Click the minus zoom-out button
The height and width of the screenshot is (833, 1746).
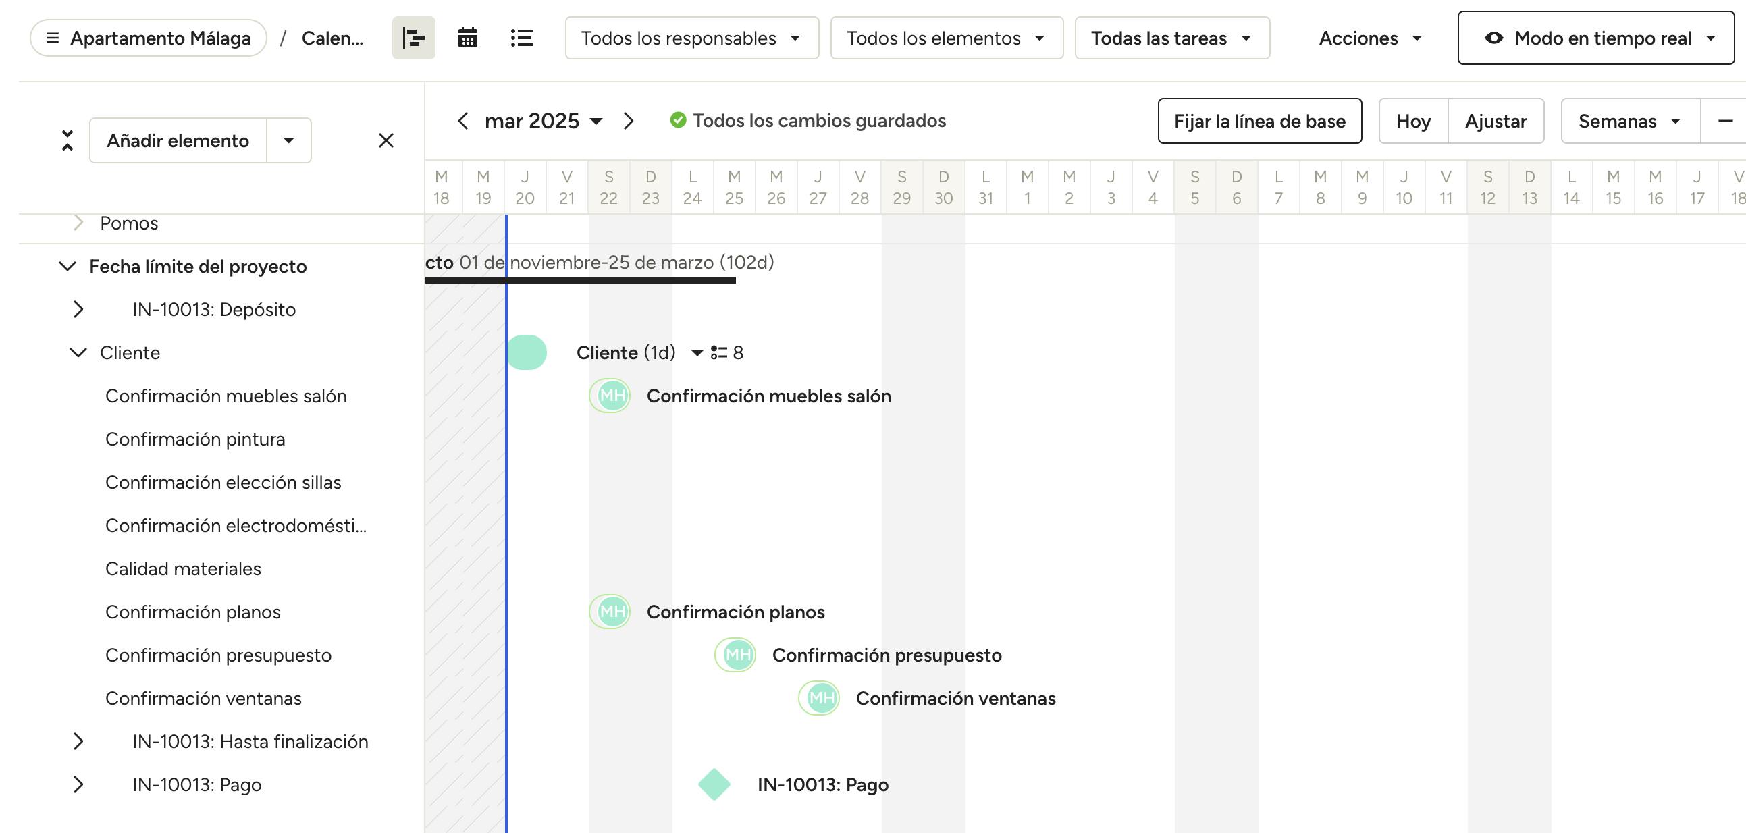coord(1725,122)
